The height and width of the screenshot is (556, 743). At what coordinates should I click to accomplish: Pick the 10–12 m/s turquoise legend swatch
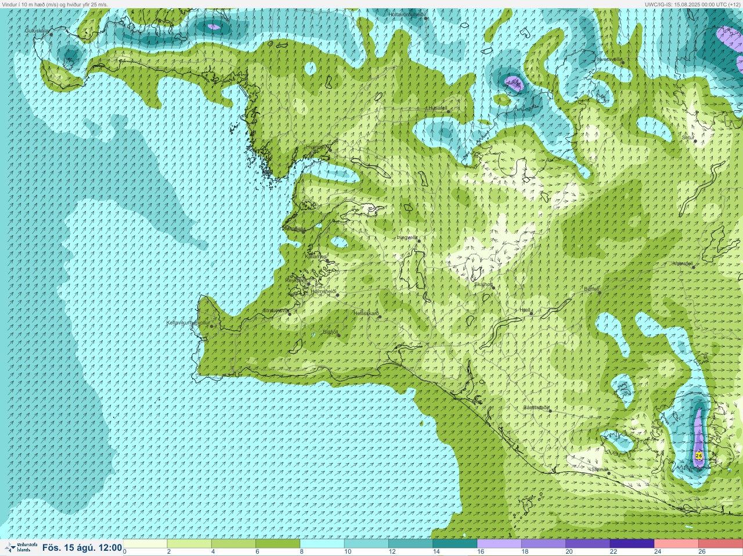[366, 544]
